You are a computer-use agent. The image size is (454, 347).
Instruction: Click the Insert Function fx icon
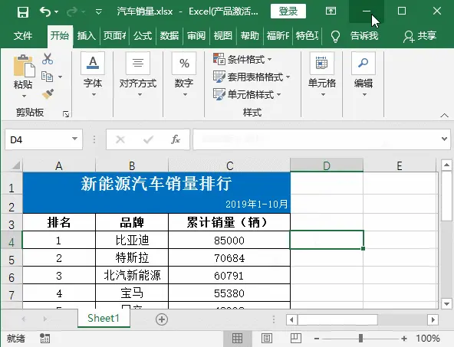[x=176, y=139]
